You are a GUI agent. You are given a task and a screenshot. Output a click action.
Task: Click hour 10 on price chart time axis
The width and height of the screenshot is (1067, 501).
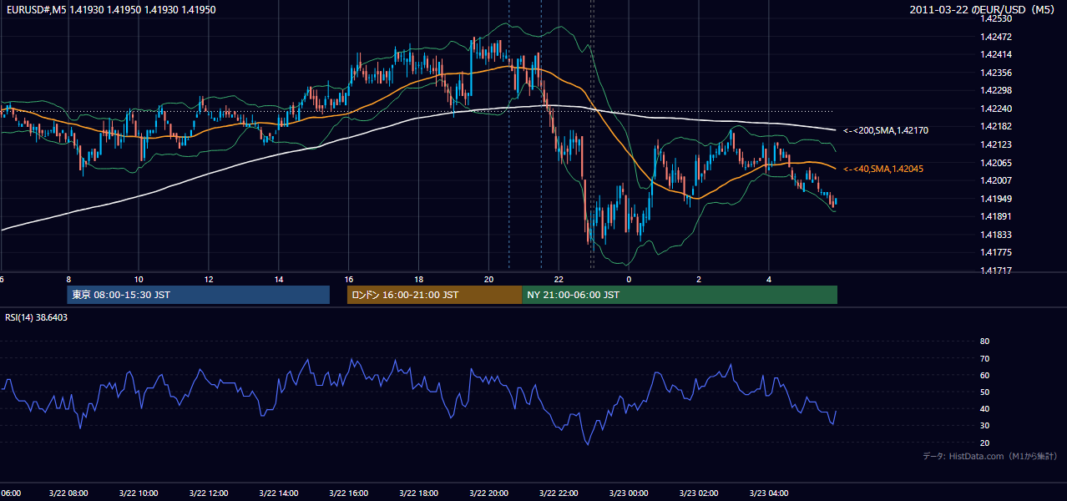[x=139, y=279]
